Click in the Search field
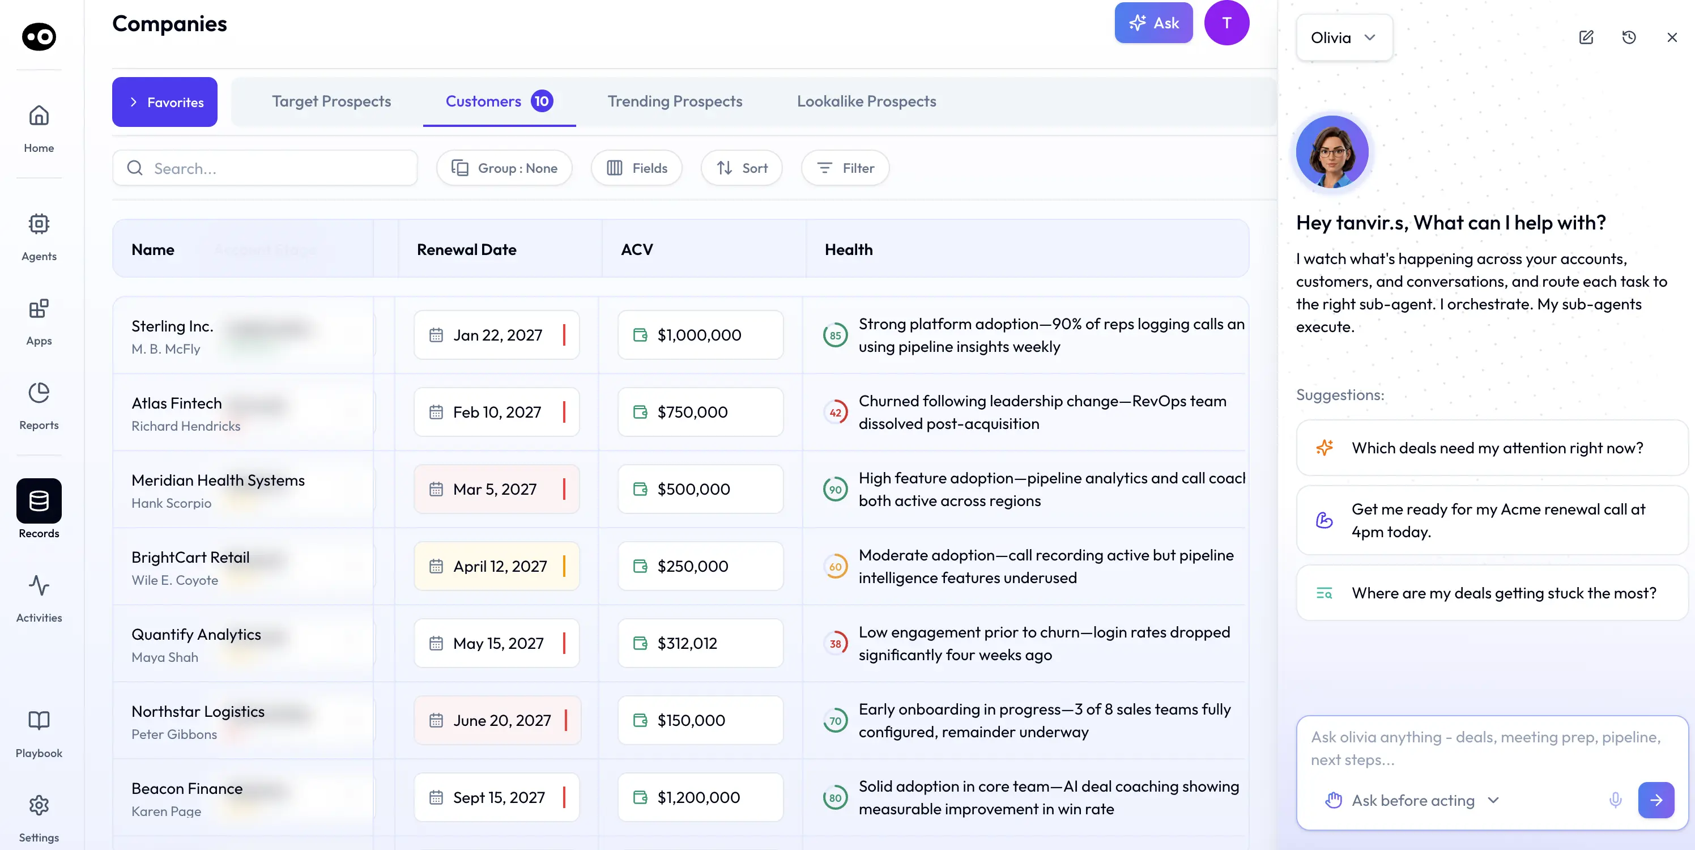 coord(265,168)
